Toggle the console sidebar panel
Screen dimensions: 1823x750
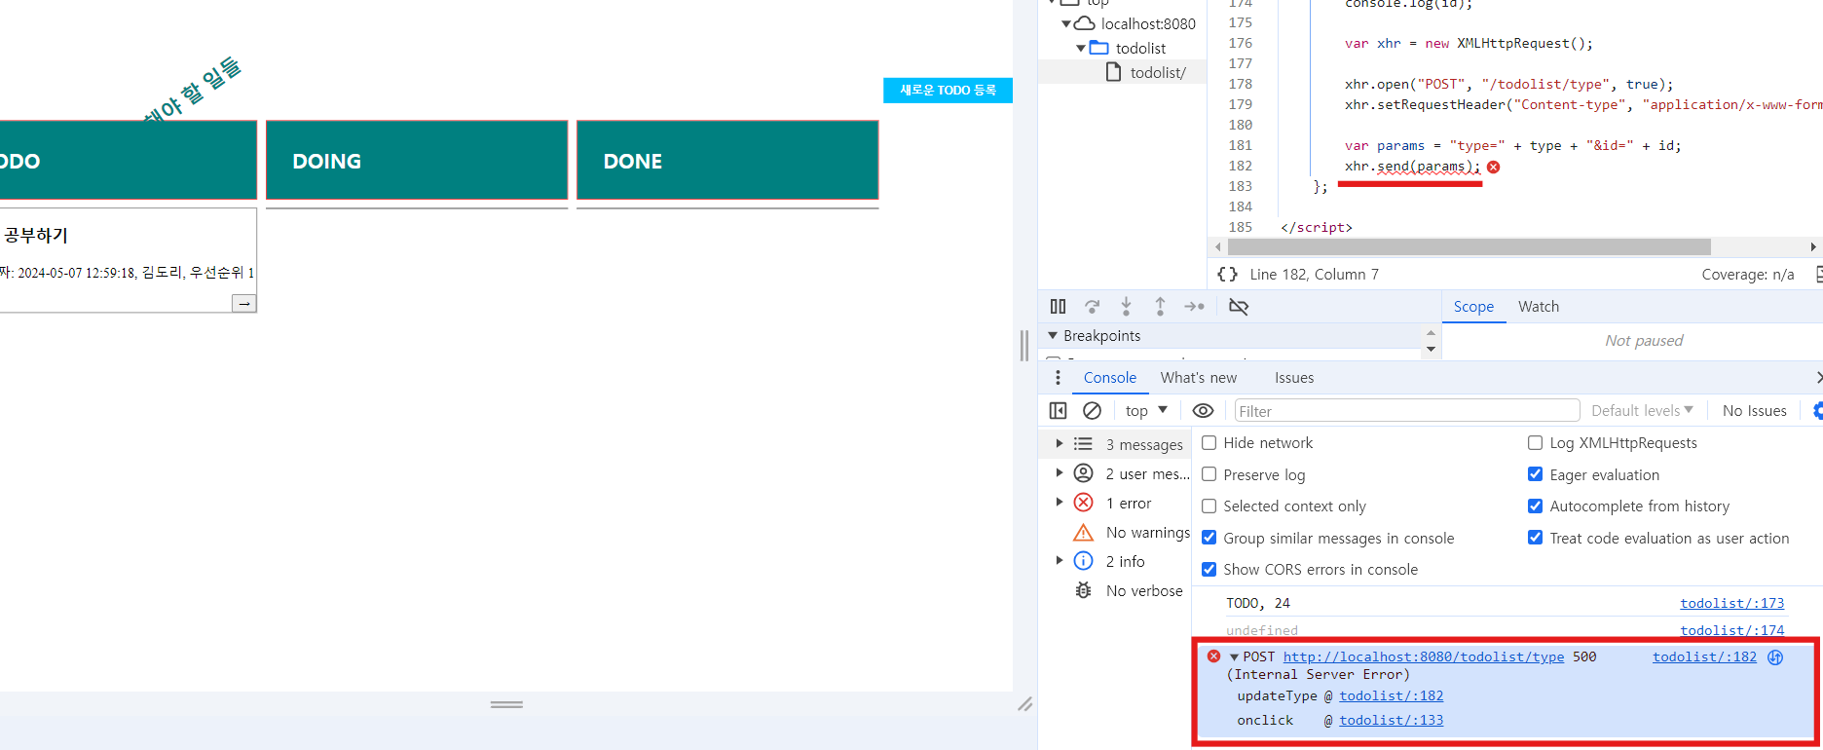pos(1058,411)
